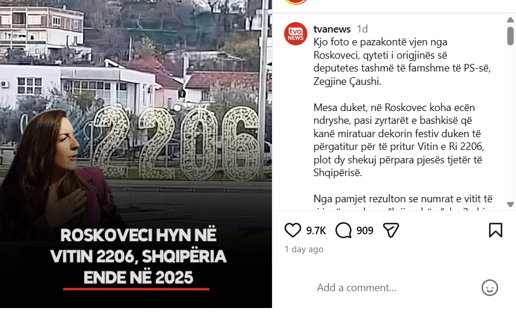Open the emoji picker smiley icon
Viewport: 516px width, 315px height.
click(x=490, y=288)
